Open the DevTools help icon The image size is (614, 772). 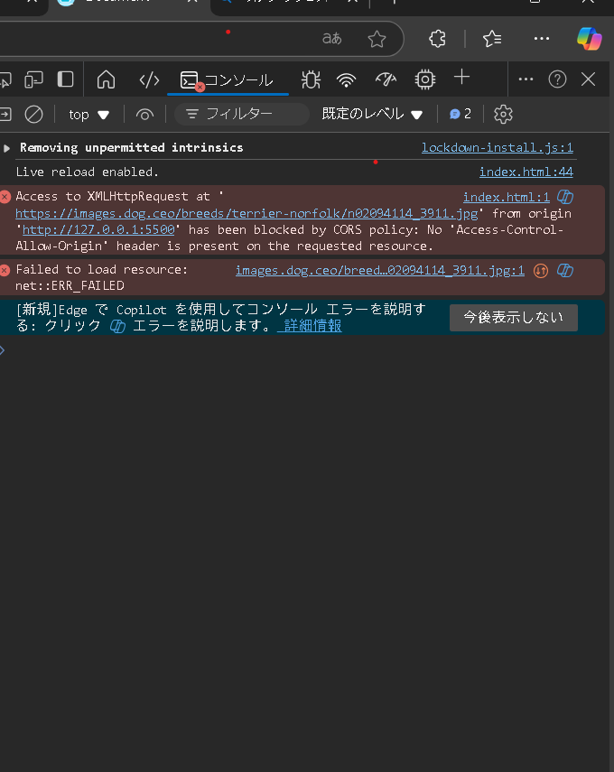(x=557, y=79)
